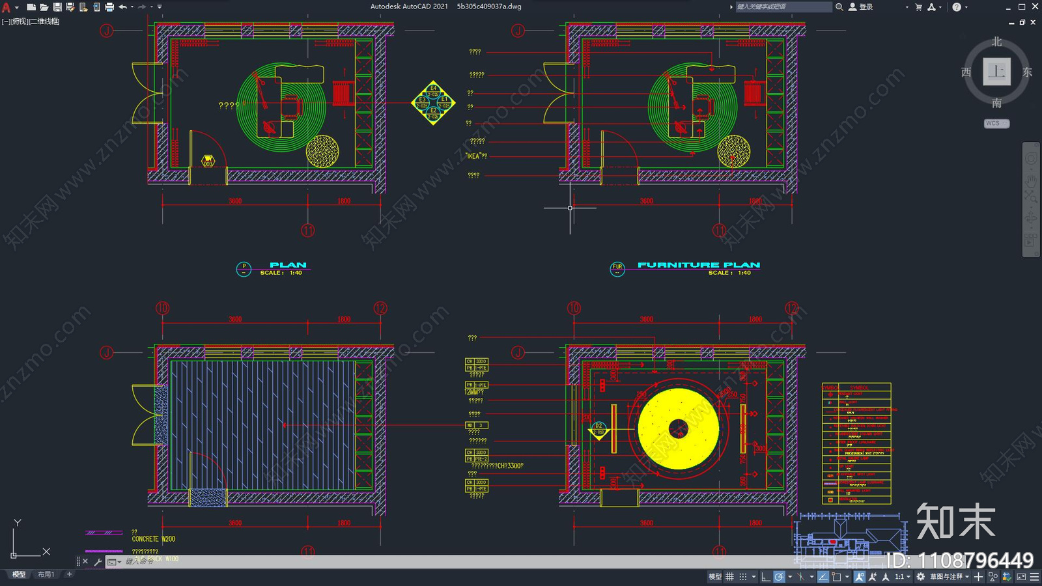Viewport: 1042px width, 586px height.
Task: Expand the sign-in dropdown arrow
Action: point(907,7)
